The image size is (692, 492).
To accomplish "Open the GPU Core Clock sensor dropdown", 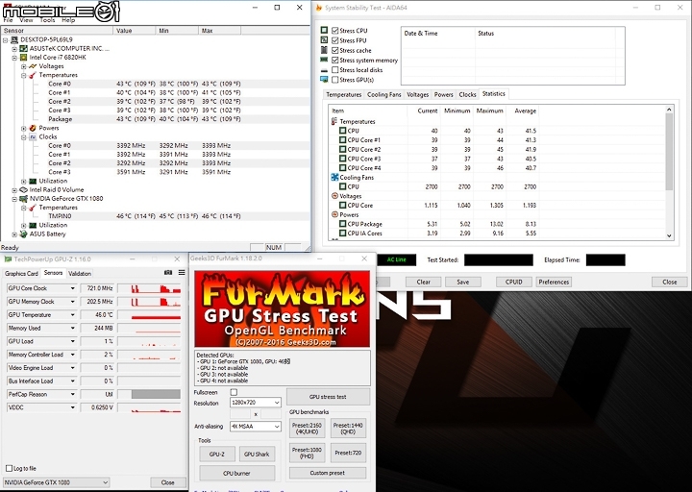I will click(x=72, y=288).
